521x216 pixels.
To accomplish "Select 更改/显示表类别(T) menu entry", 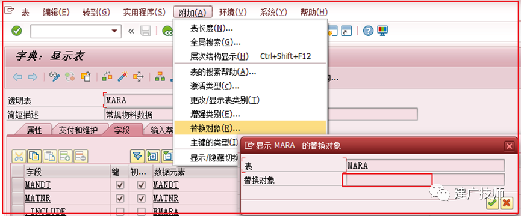I will 251,100.
